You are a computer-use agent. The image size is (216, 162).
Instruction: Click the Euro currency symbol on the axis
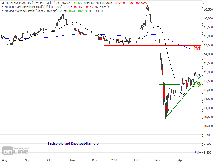coord(204,3)
